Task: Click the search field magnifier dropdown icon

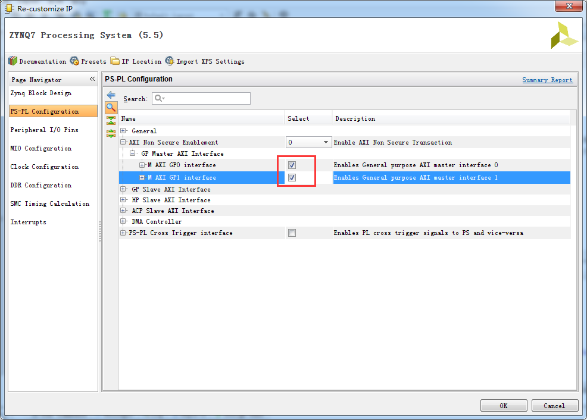Action: [x=160, y=98]
